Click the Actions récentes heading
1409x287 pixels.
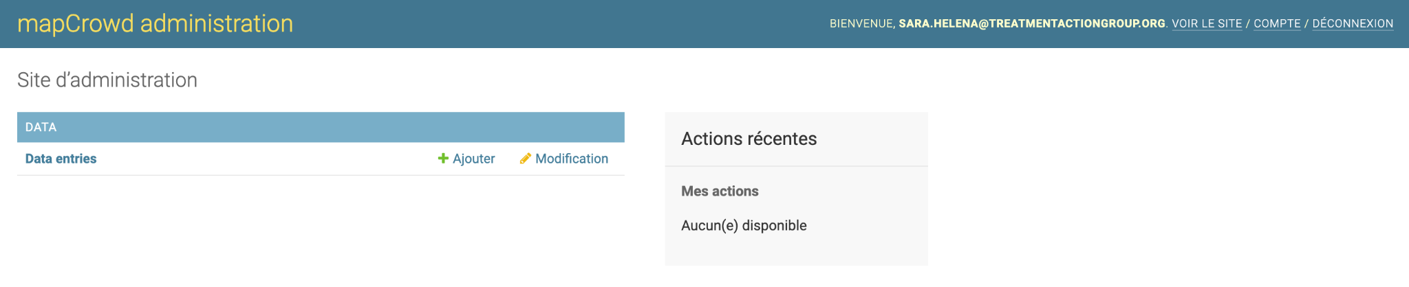click(749, 139)
